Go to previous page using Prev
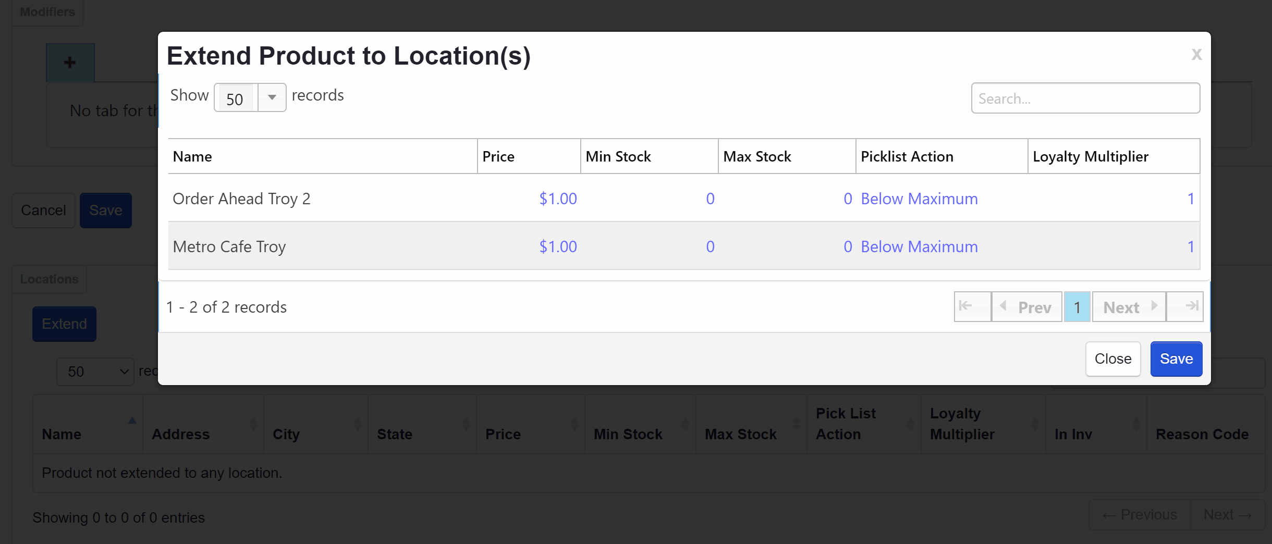 tap(1026, 307)
